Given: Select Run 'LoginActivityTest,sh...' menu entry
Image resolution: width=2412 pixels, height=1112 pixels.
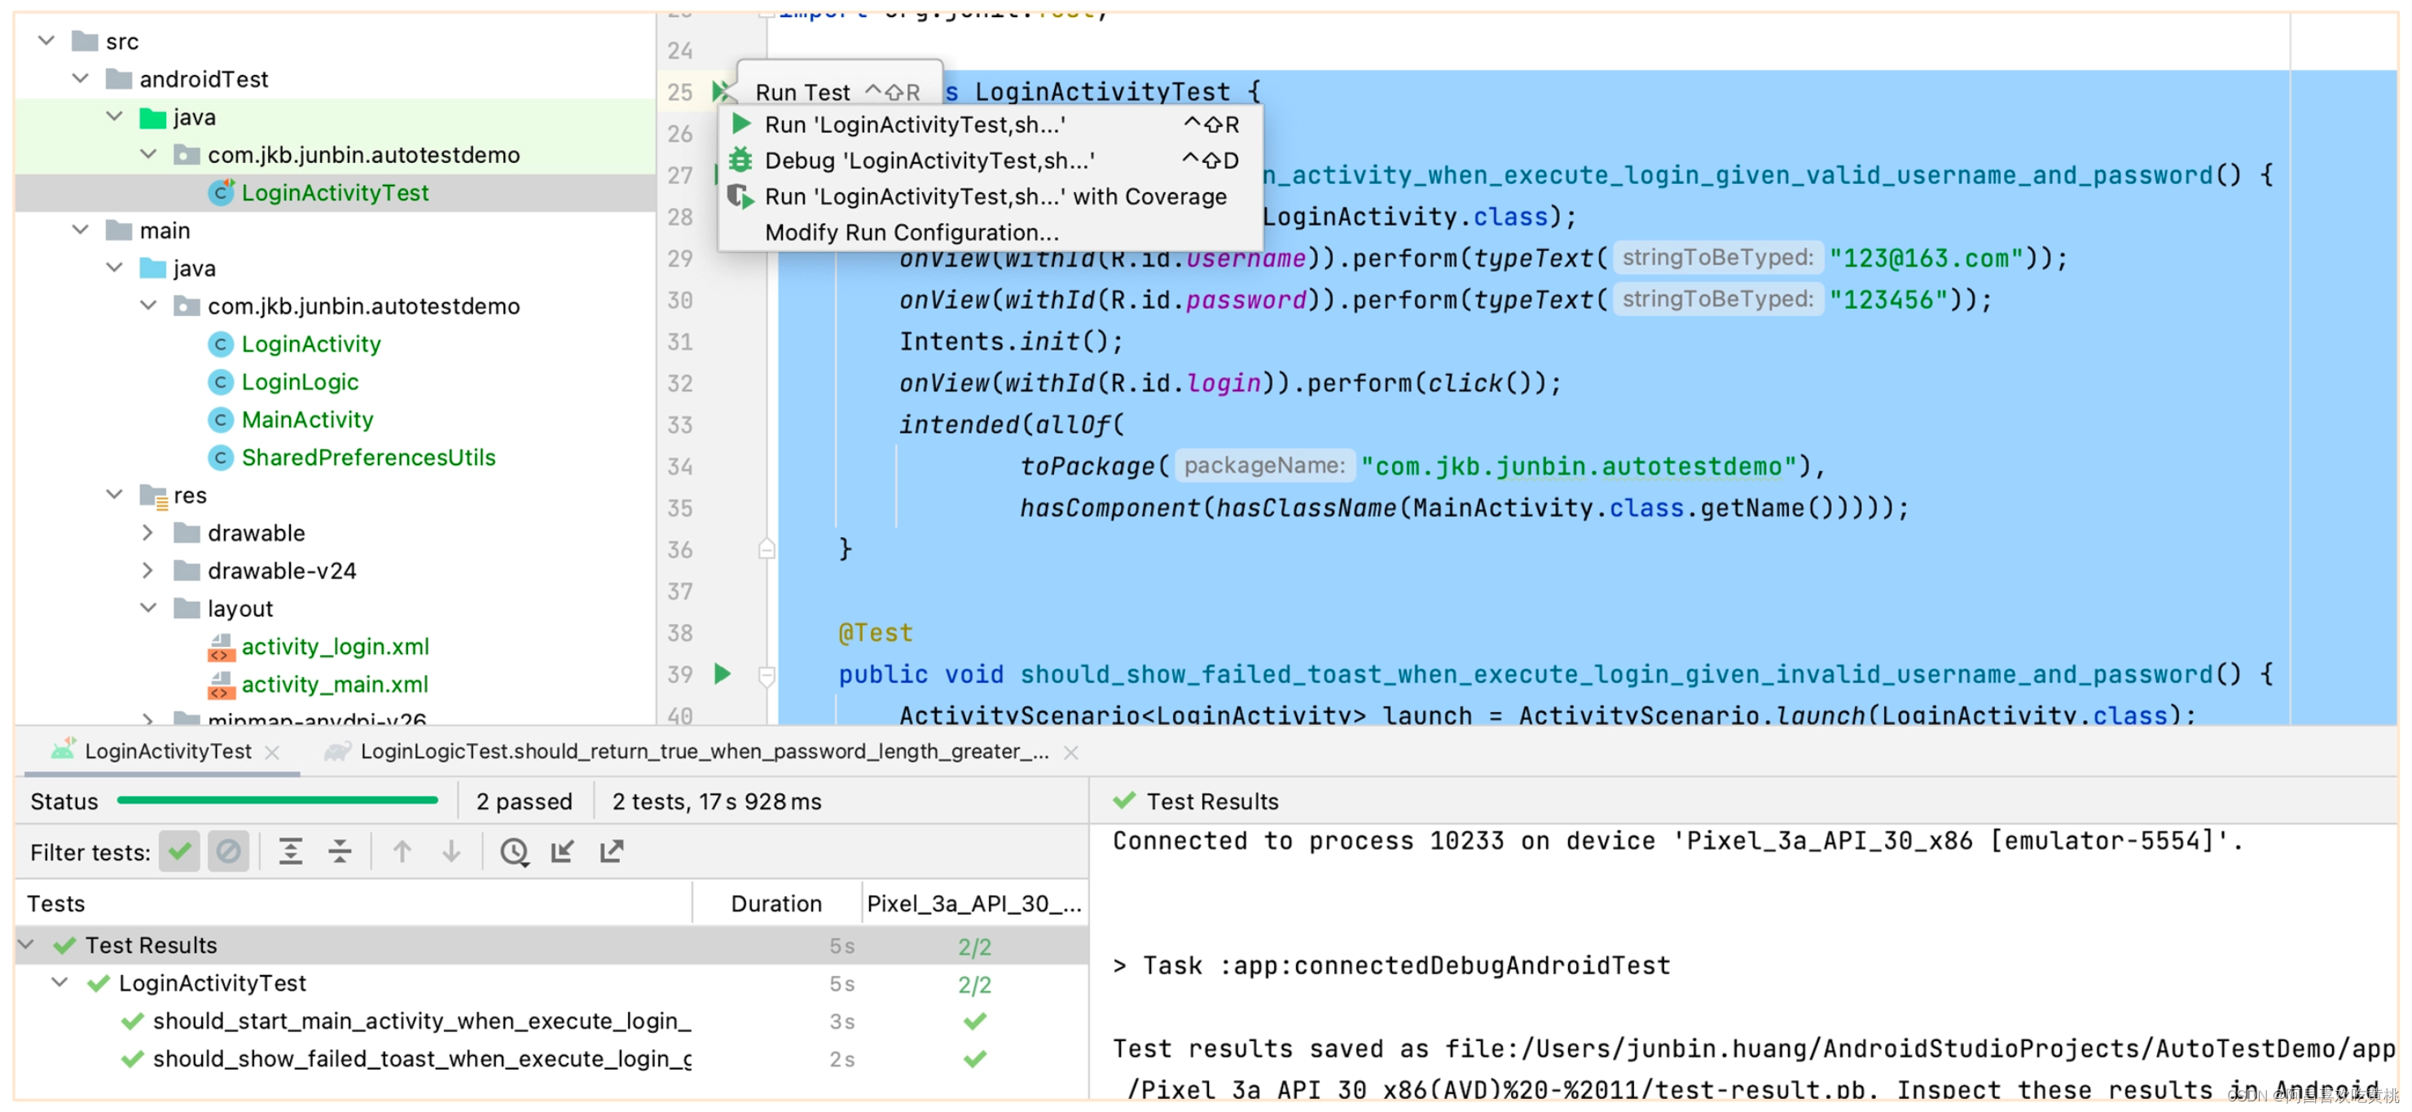Looking at the screenshot, I should point(991,125).
